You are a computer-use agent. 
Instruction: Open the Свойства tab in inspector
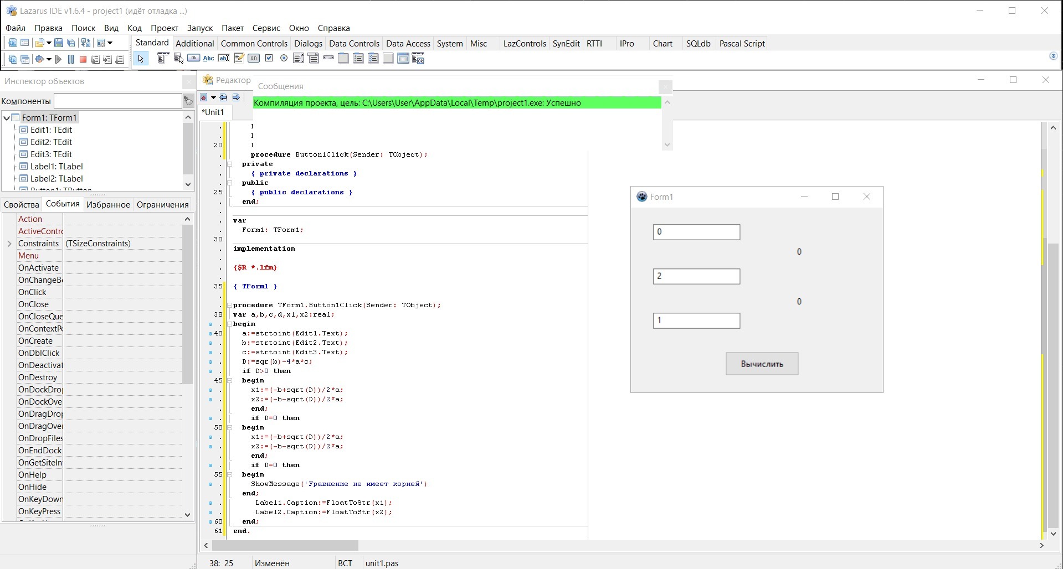[22, 204]
